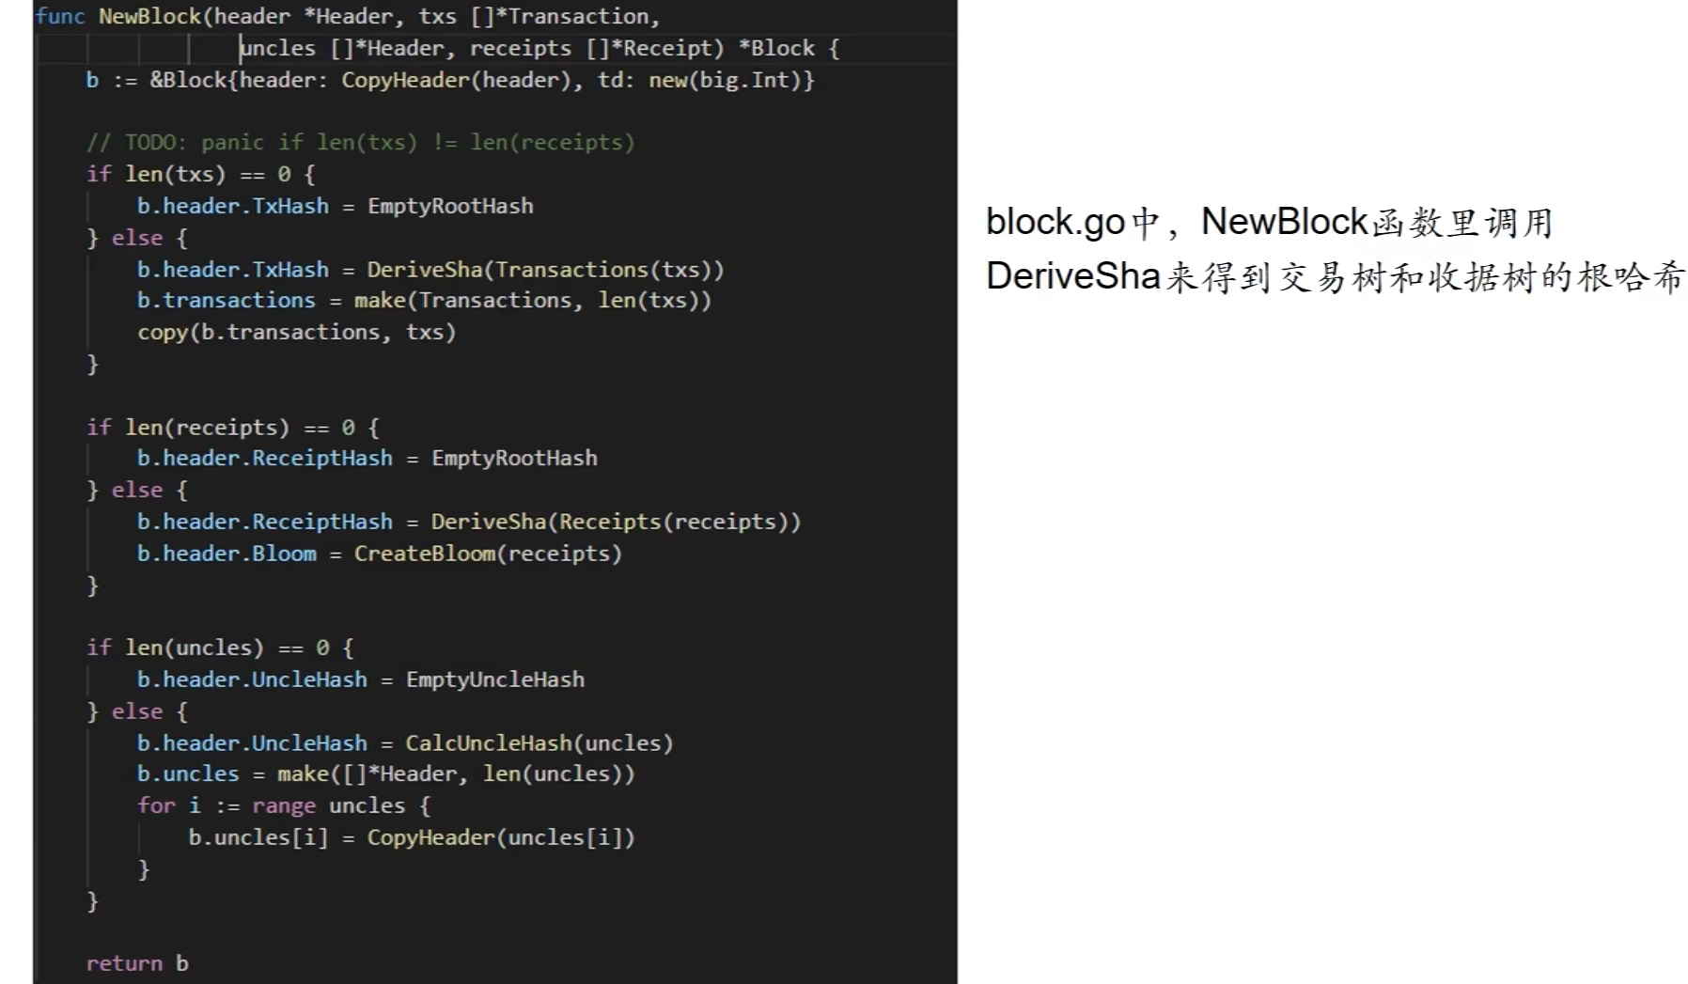Click 'b.header.UncleHash = EmptyUncleHash' line

tap(361, 680)
